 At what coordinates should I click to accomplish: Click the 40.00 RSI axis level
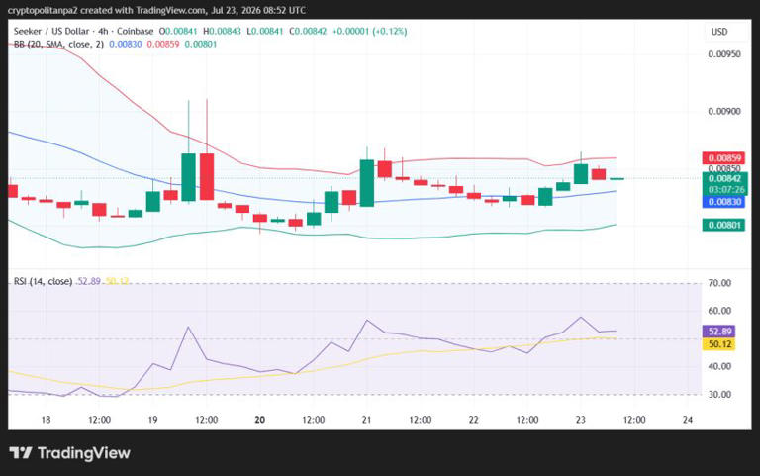point(719,366)
